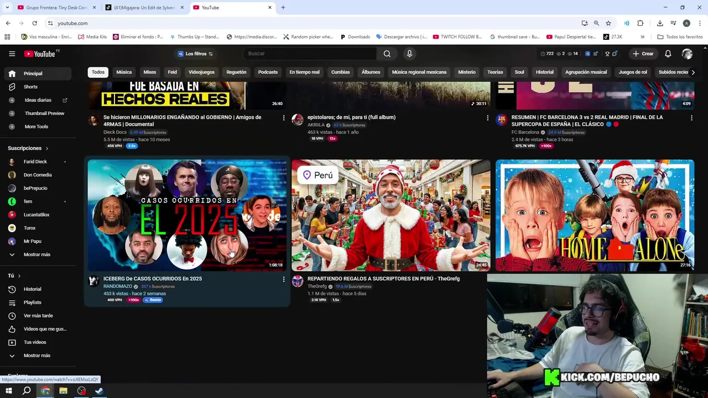Image resolution: width=708 pixels, height=398 pixels.
Task: Open the Chrome three-dot menu
Action: tap(700, 23)
